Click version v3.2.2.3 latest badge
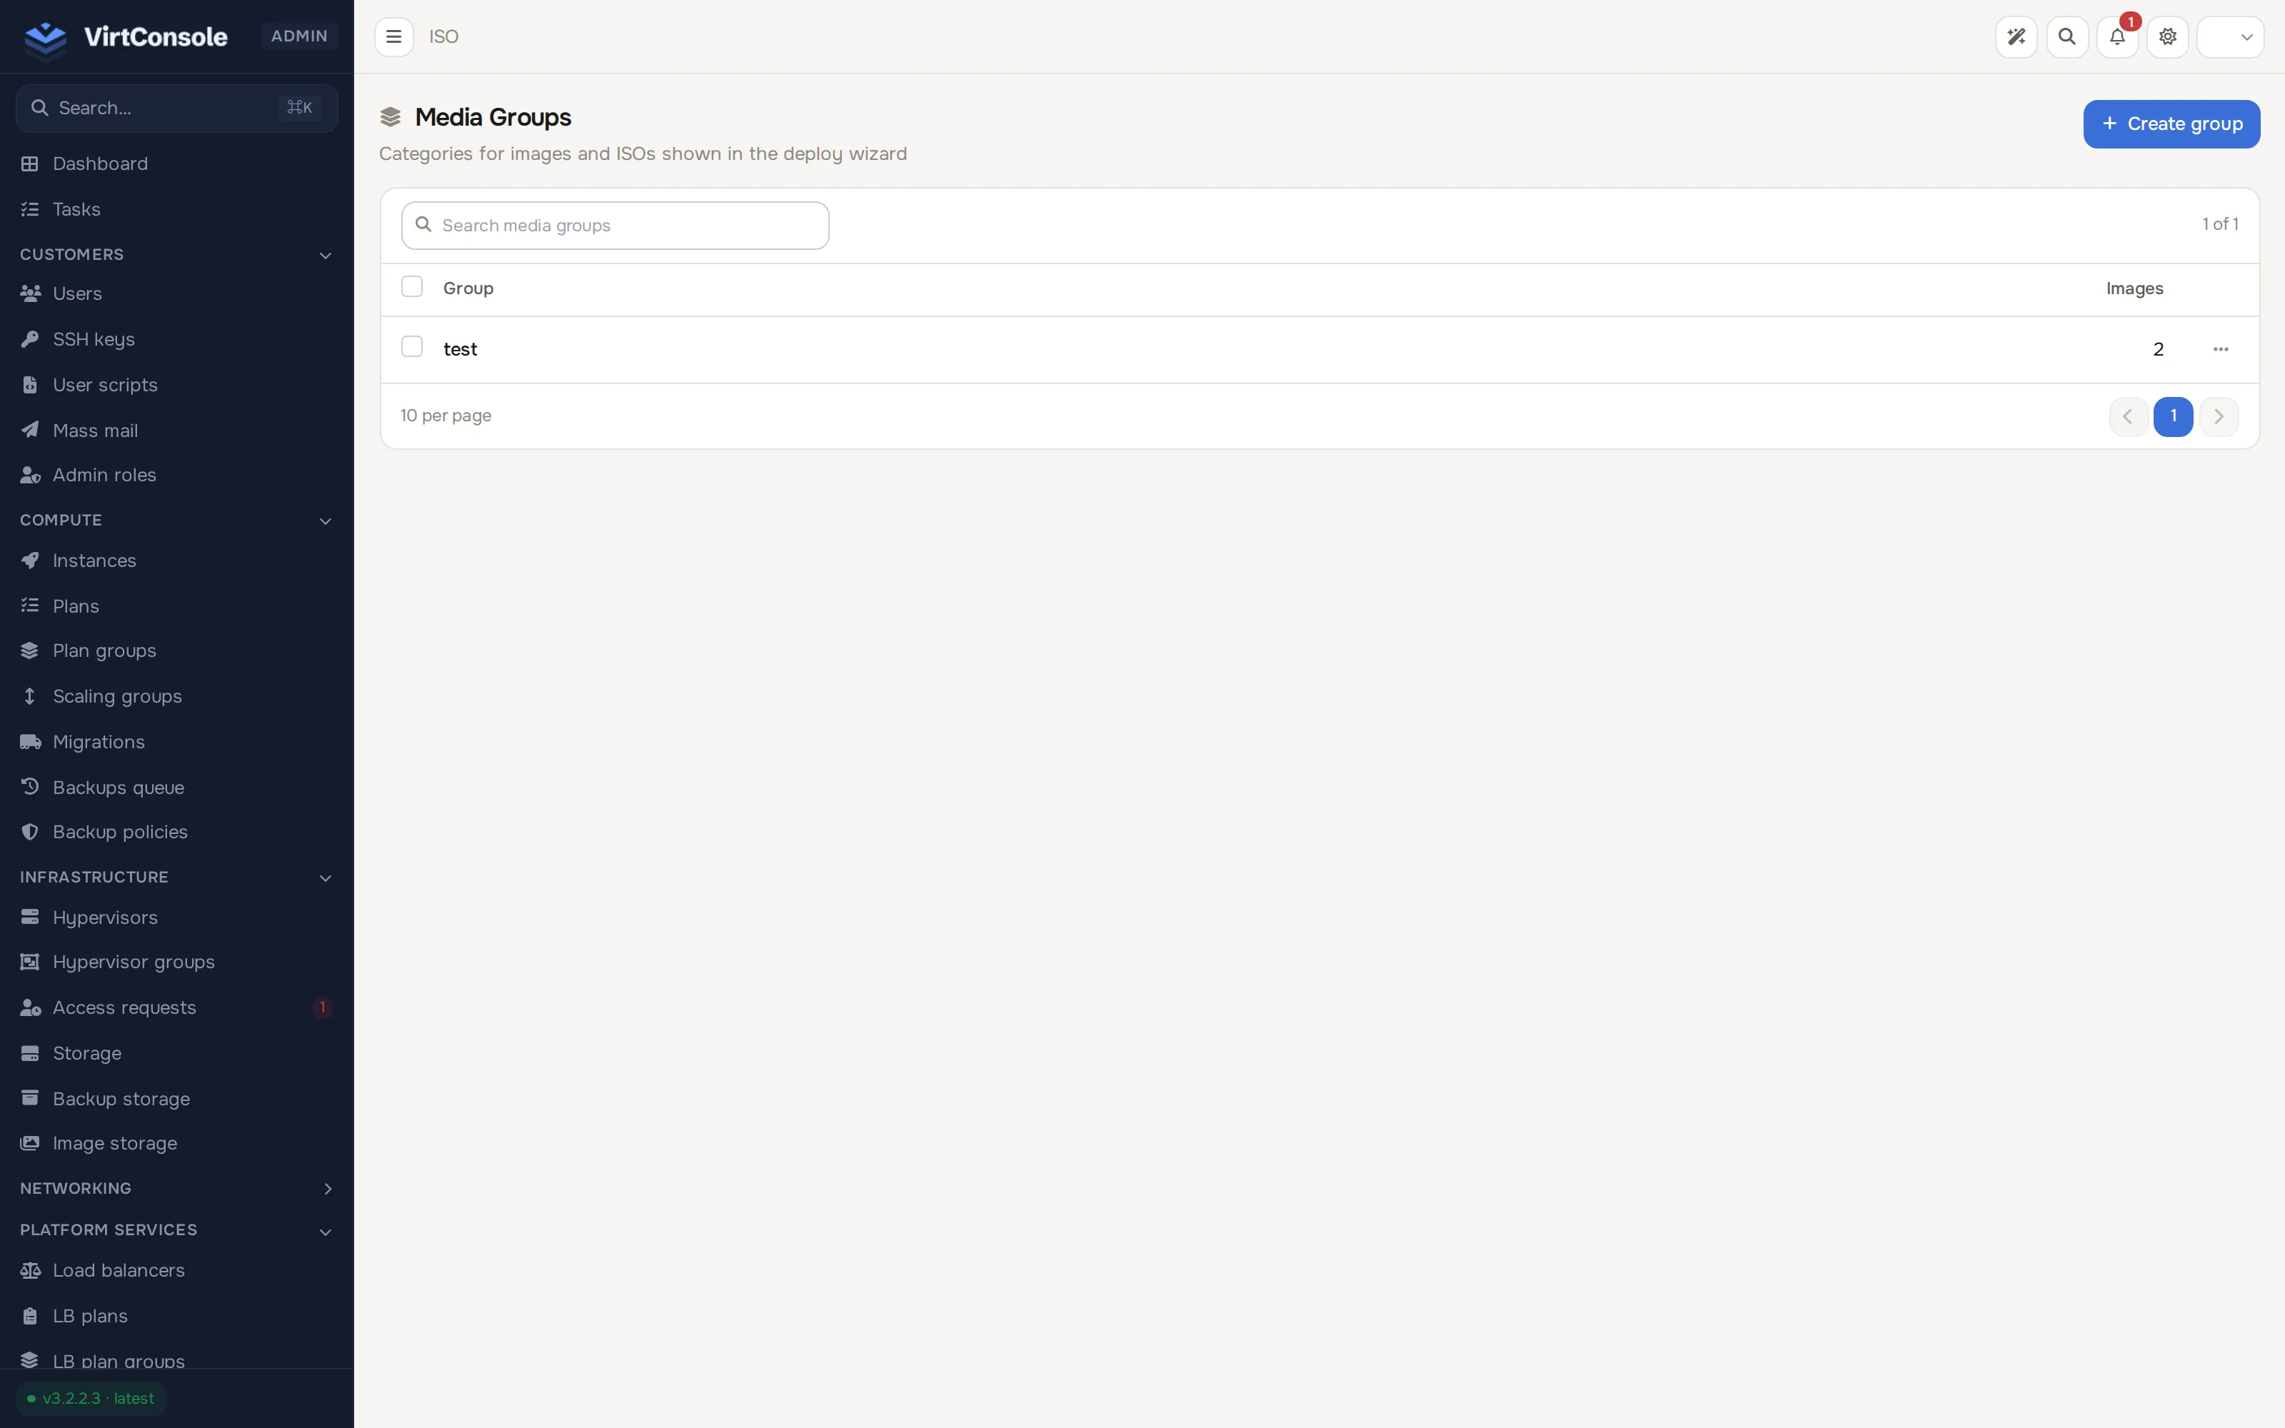 pyautogui.click(x=91, y=1398)
